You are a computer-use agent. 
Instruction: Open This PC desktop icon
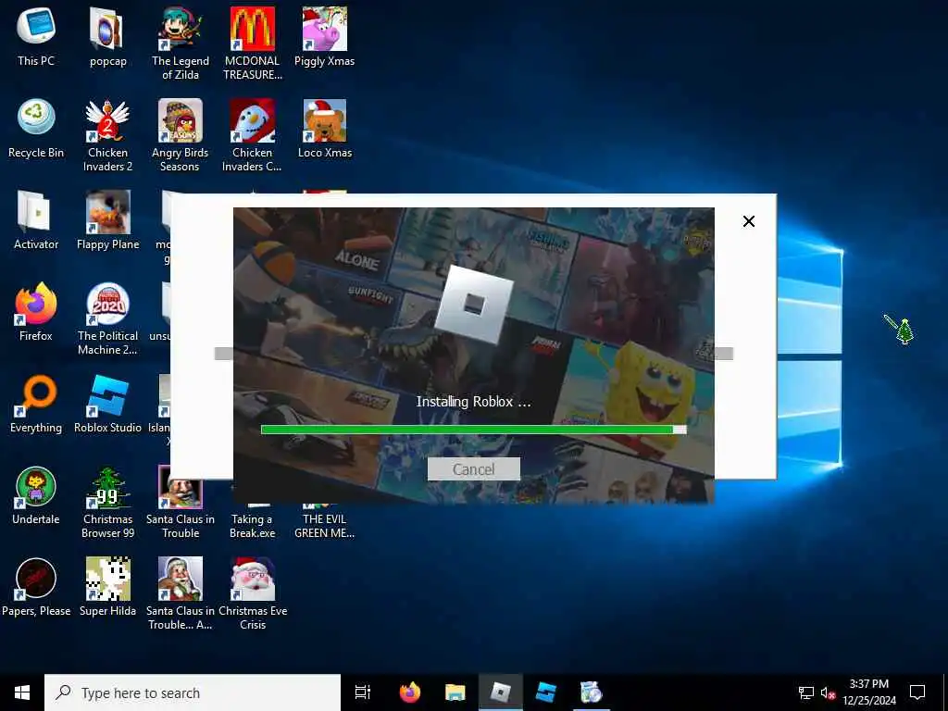click(36, 36)
